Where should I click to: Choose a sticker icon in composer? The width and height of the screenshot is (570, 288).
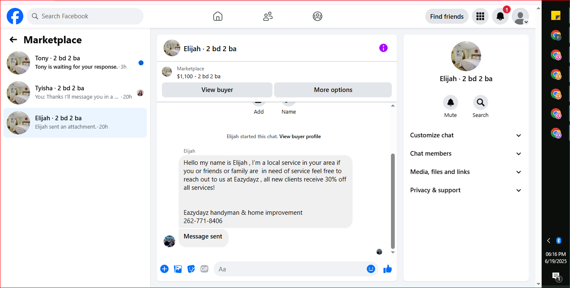coord(191,269)
